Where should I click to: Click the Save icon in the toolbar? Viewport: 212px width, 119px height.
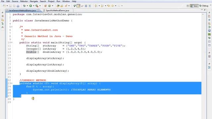(10, 6)
